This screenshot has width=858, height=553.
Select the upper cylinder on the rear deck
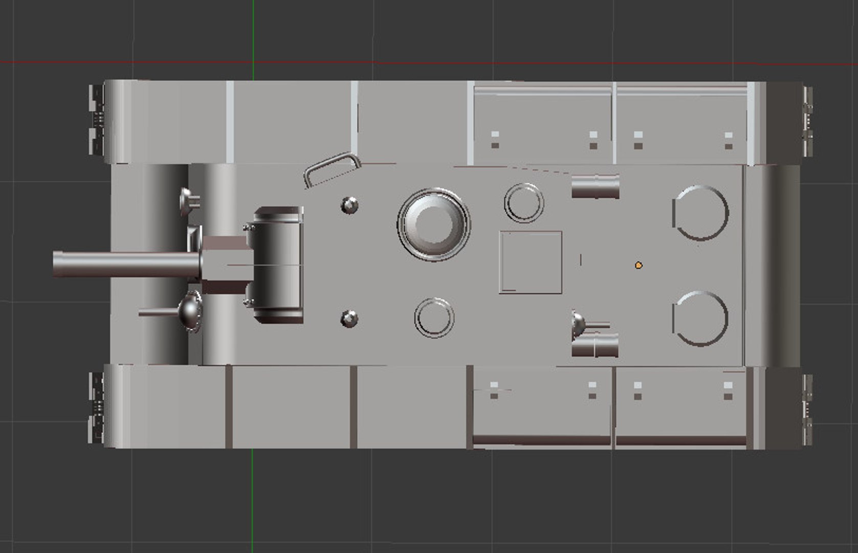pos(596,186)
